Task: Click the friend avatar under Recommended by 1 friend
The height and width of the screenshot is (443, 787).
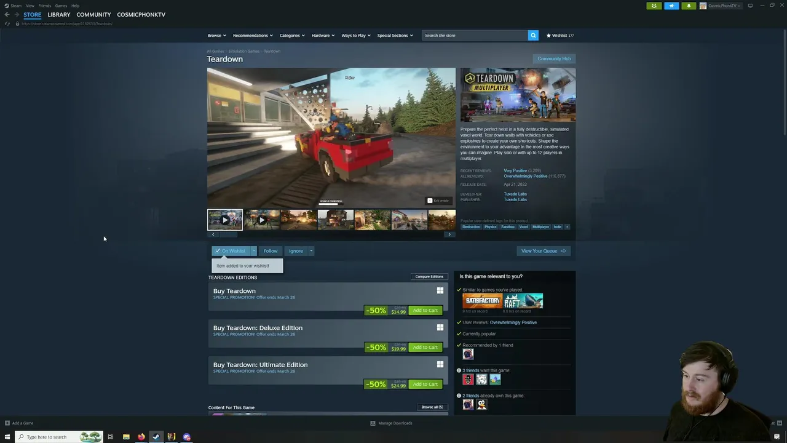Action: tap(468, 354)
